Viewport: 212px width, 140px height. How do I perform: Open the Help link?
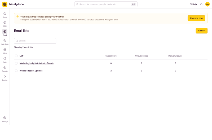pyautogui.click(x=193, y=4)
